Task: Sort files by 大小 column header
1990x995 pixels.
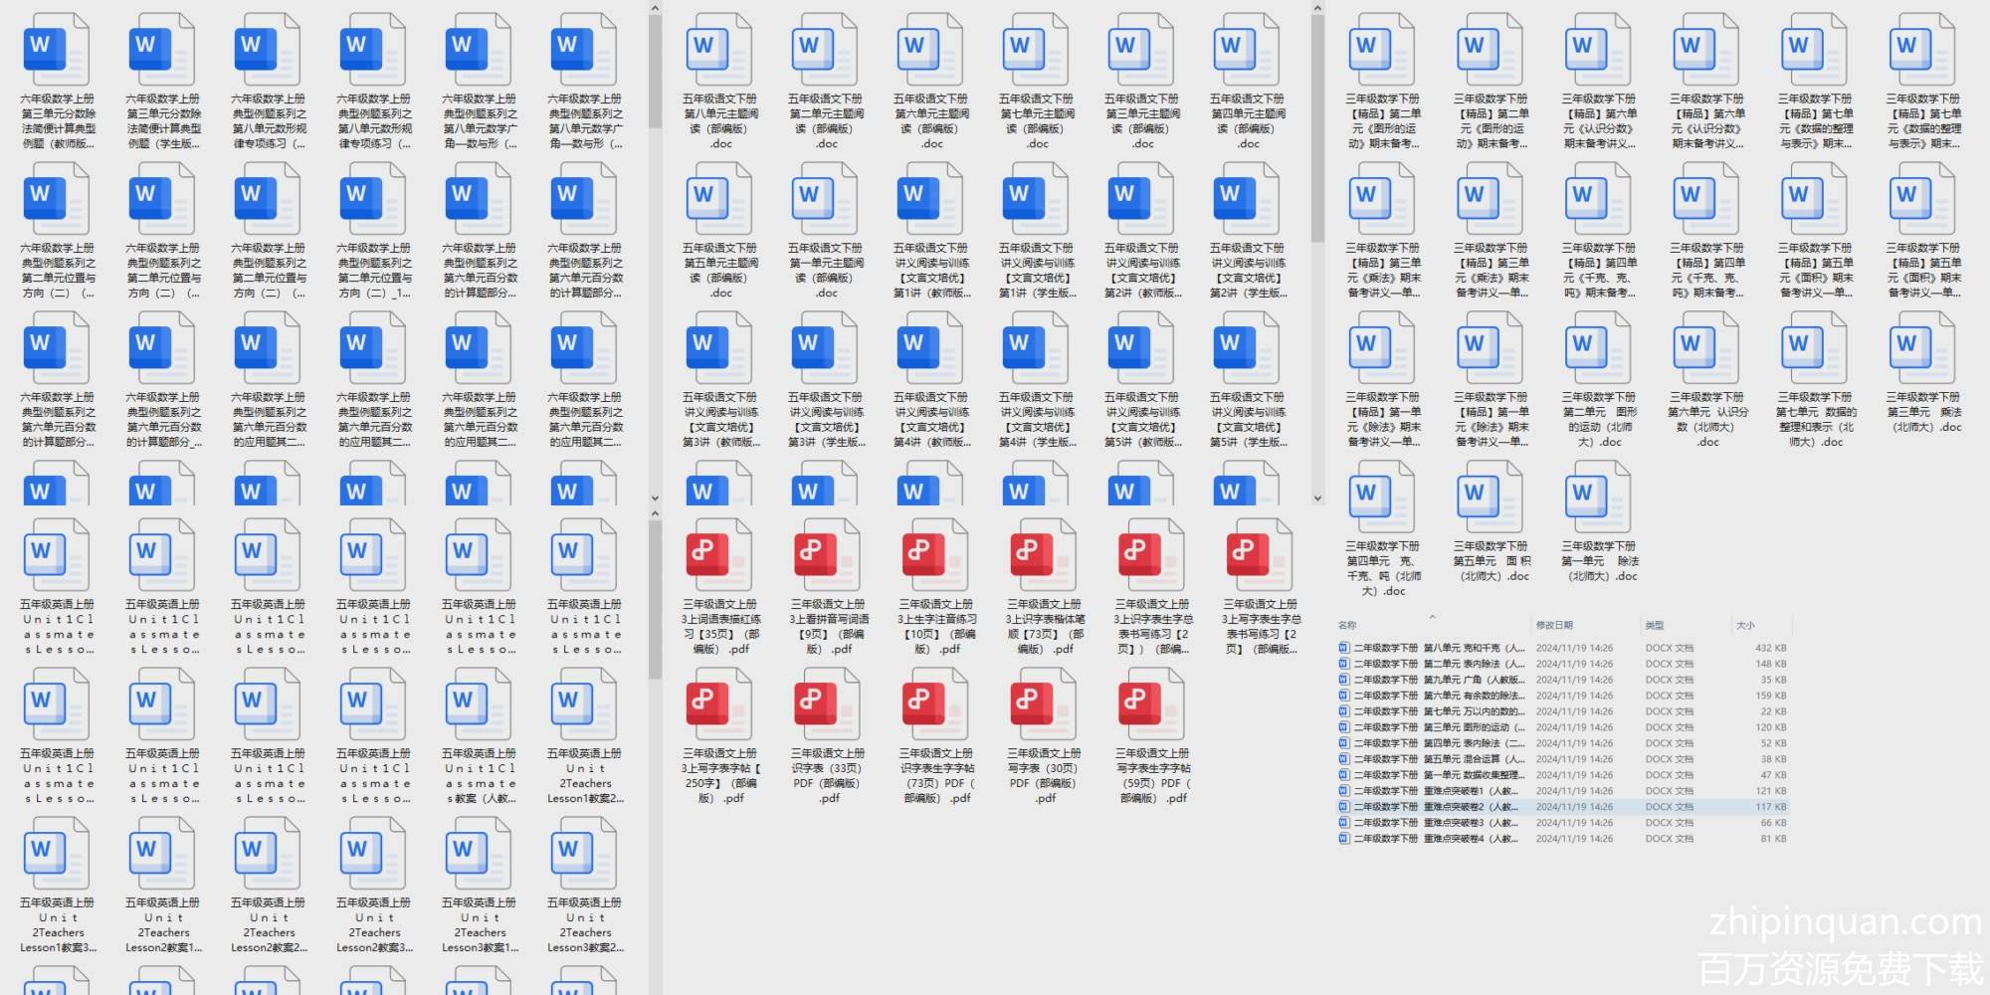Action: coord(1745,625)
